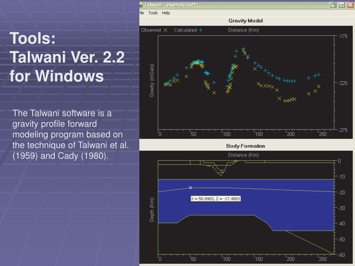Screen dimensions: 355x266
Task: Click the Body Formation panel title
Action: click(246, 146)
